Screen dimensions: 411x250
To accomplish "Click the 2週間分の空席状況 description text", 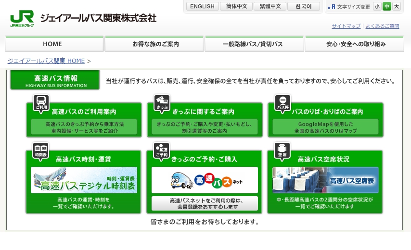I will coord(325,203).
